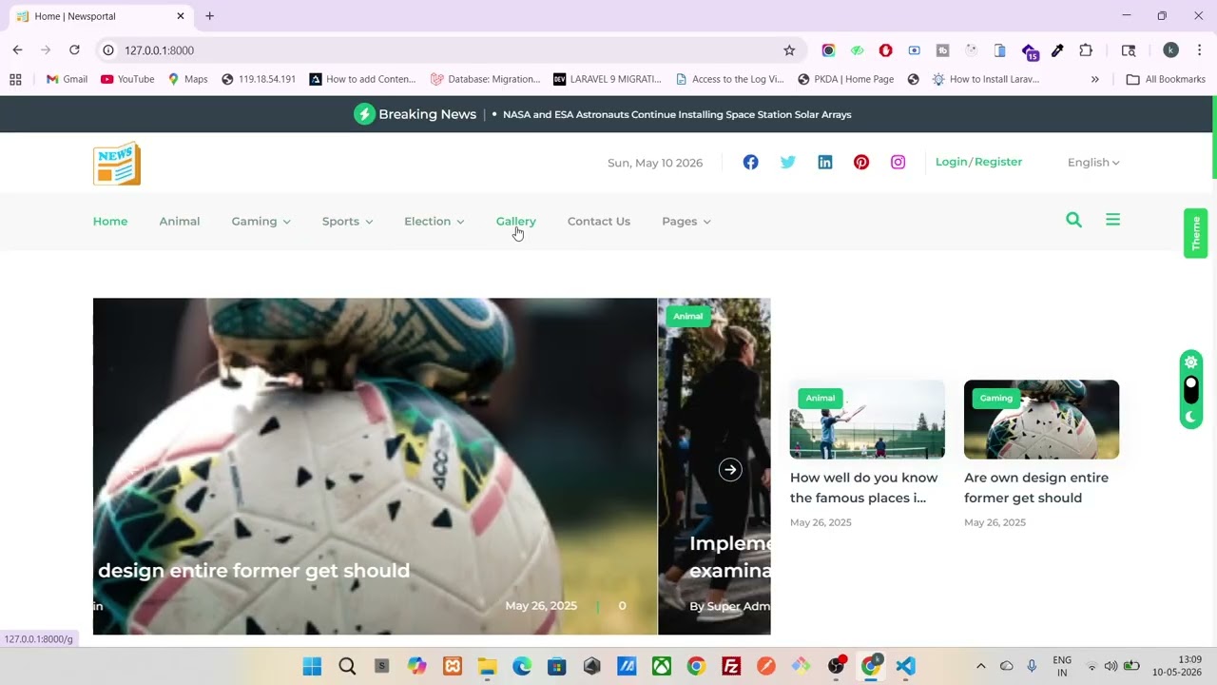Screen dimensions: 1217x685
Task: Open the hamburger menu in navbar
Action: point(1113,220)
